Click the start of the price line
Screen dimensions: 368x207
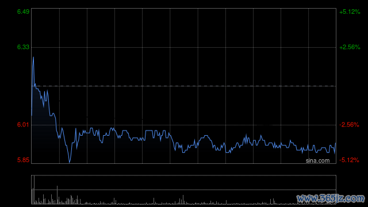[32, 115]
